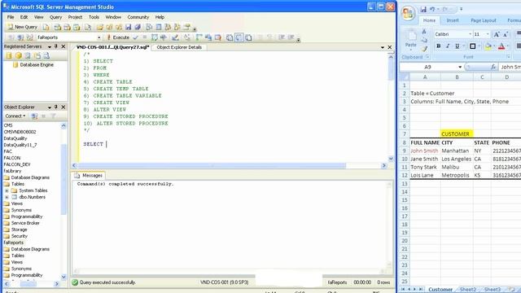Open the Connect dropdown in Object Explorer

15,116
